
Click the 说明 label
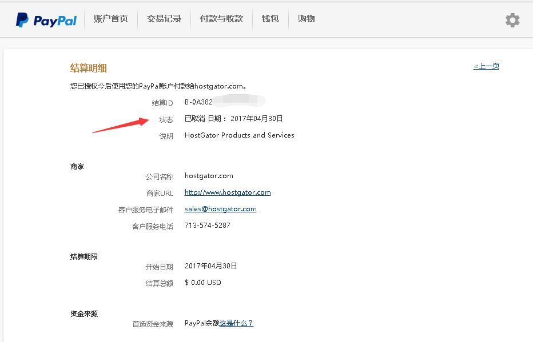166,136
